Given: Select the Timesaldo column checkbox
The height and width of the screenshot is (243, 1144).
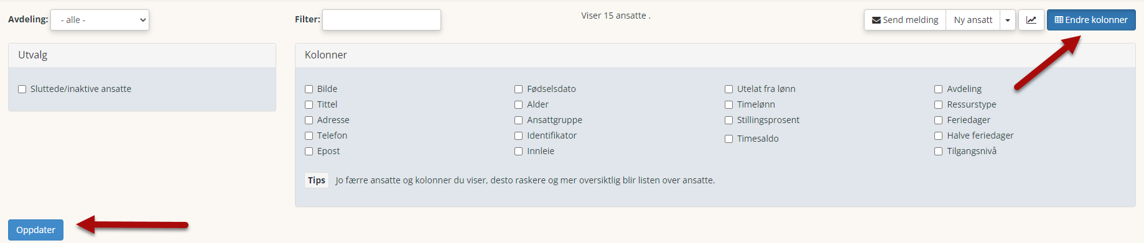Looking at the screenshot, I should tap(728, 139).
